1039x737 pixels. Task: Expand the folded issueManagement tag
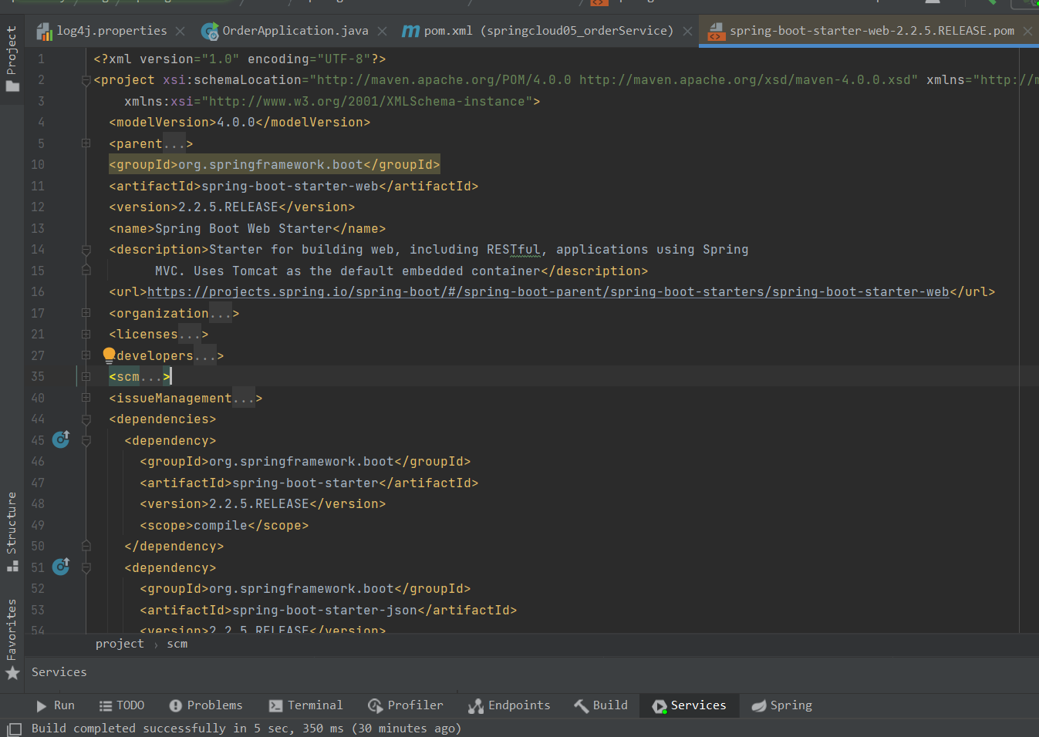tap(86, 398)
